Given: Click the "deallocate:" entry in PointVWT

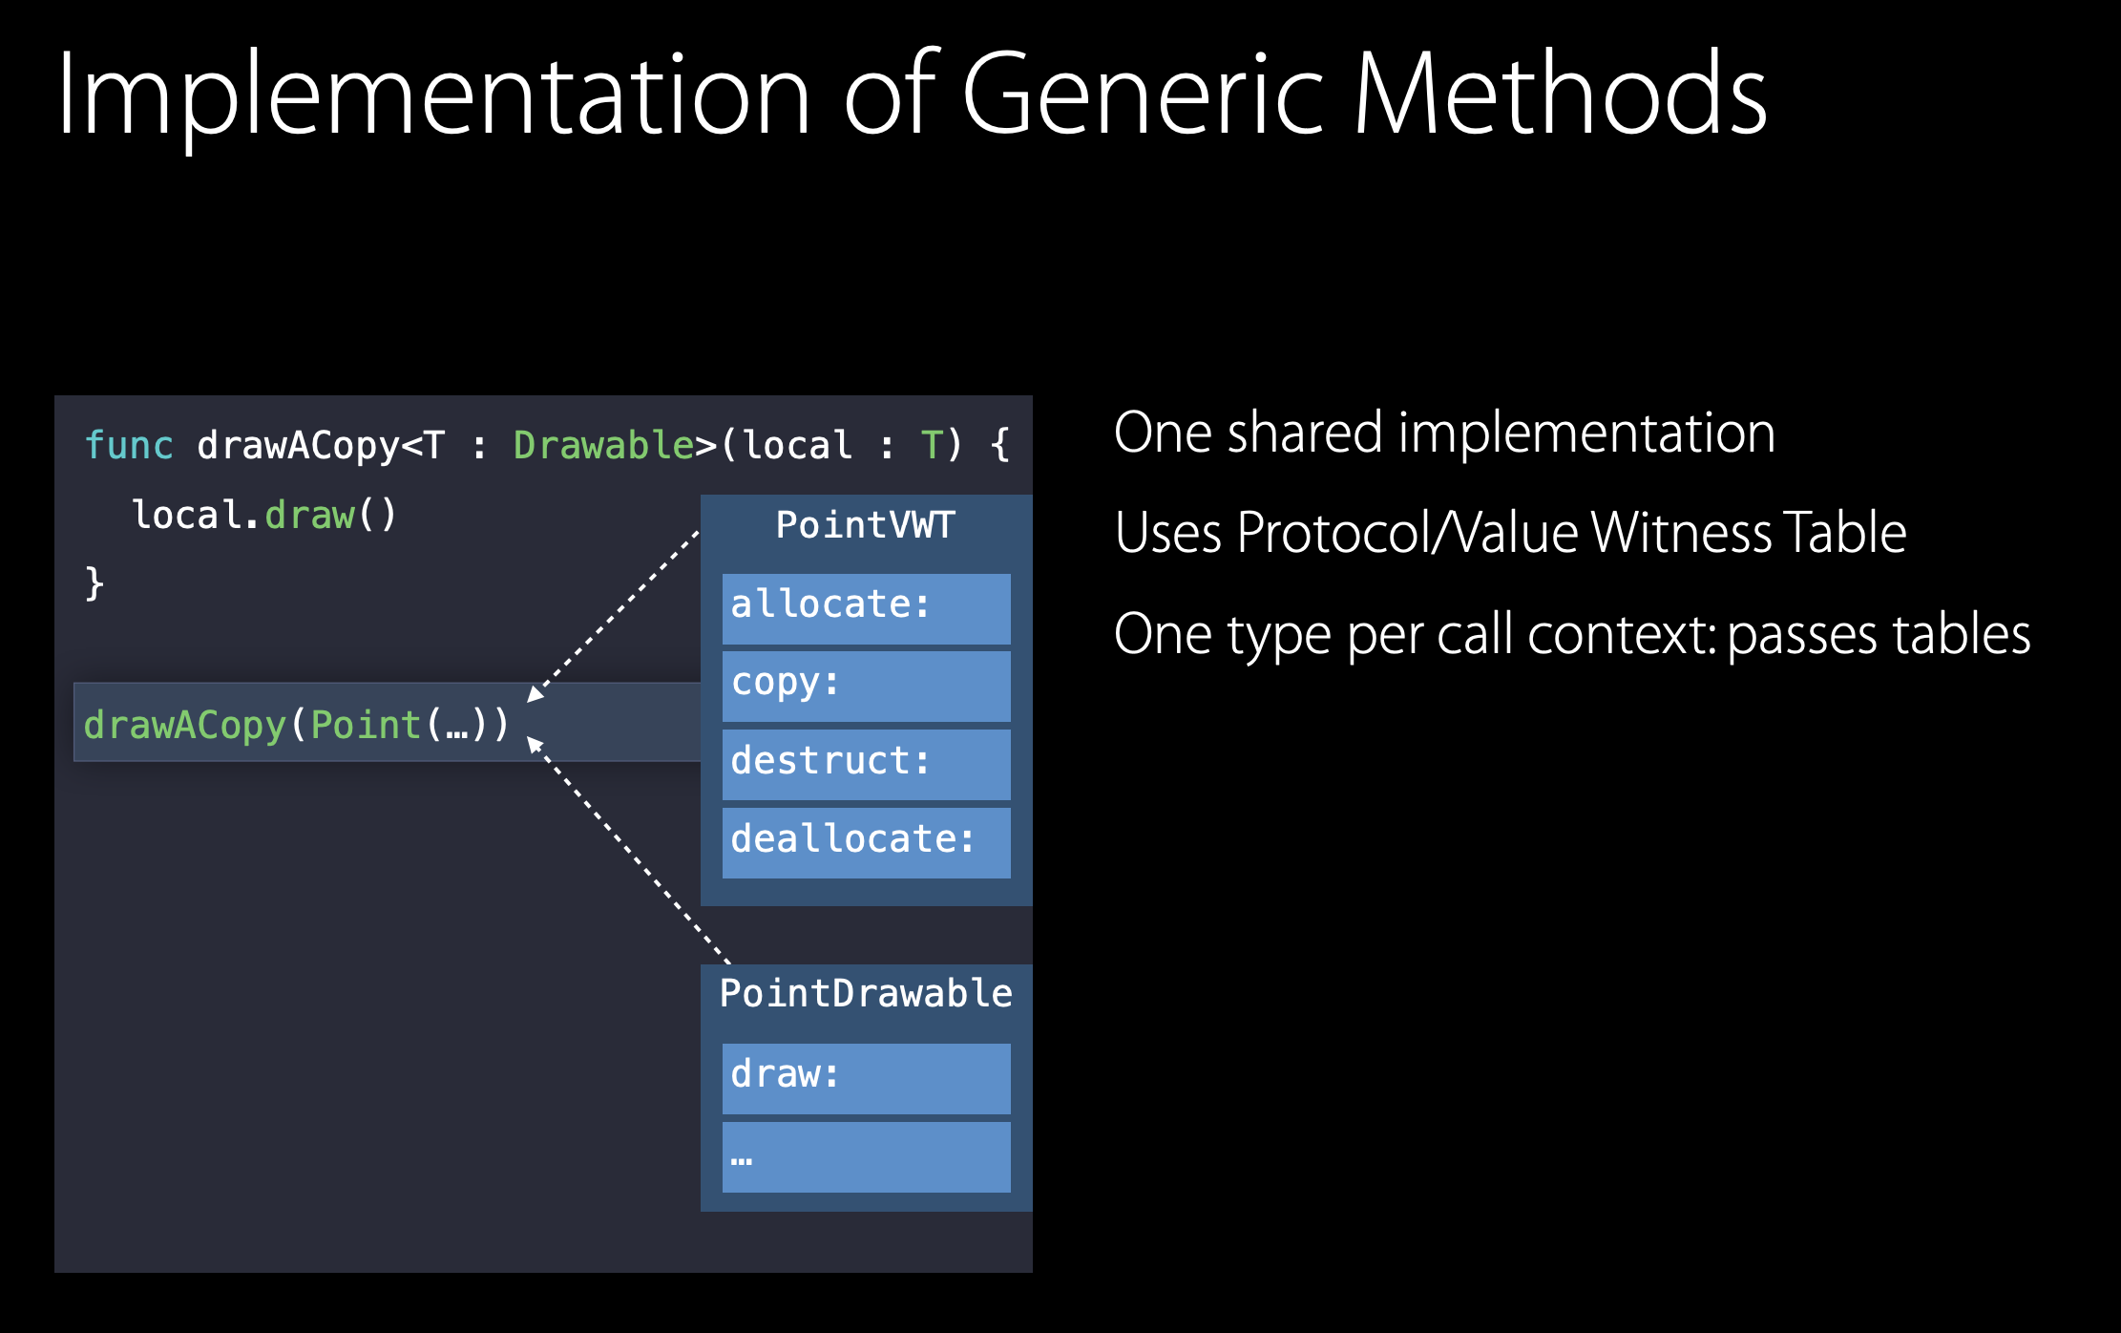Looking at the screenshot, I should [866, 842].
